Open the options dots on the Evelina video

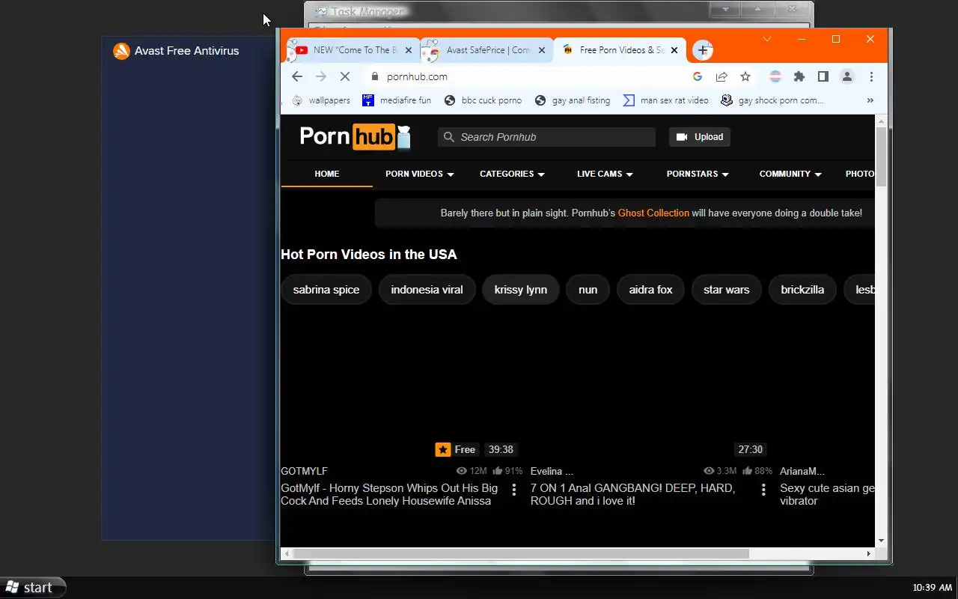(763, 490)
